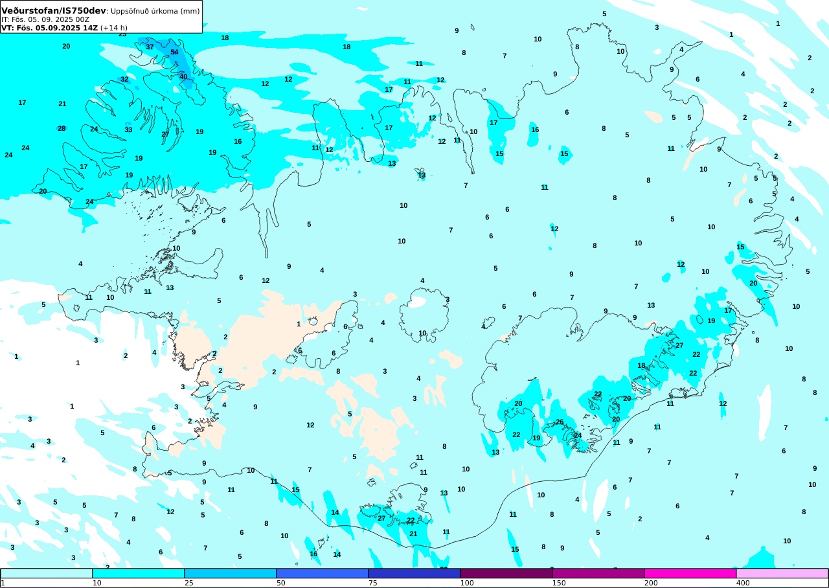Viewport: 829px width, 588px height.
Task: Select the 25–50 mm sky-blue legend swatch
Action: click(x=231, y=573)
